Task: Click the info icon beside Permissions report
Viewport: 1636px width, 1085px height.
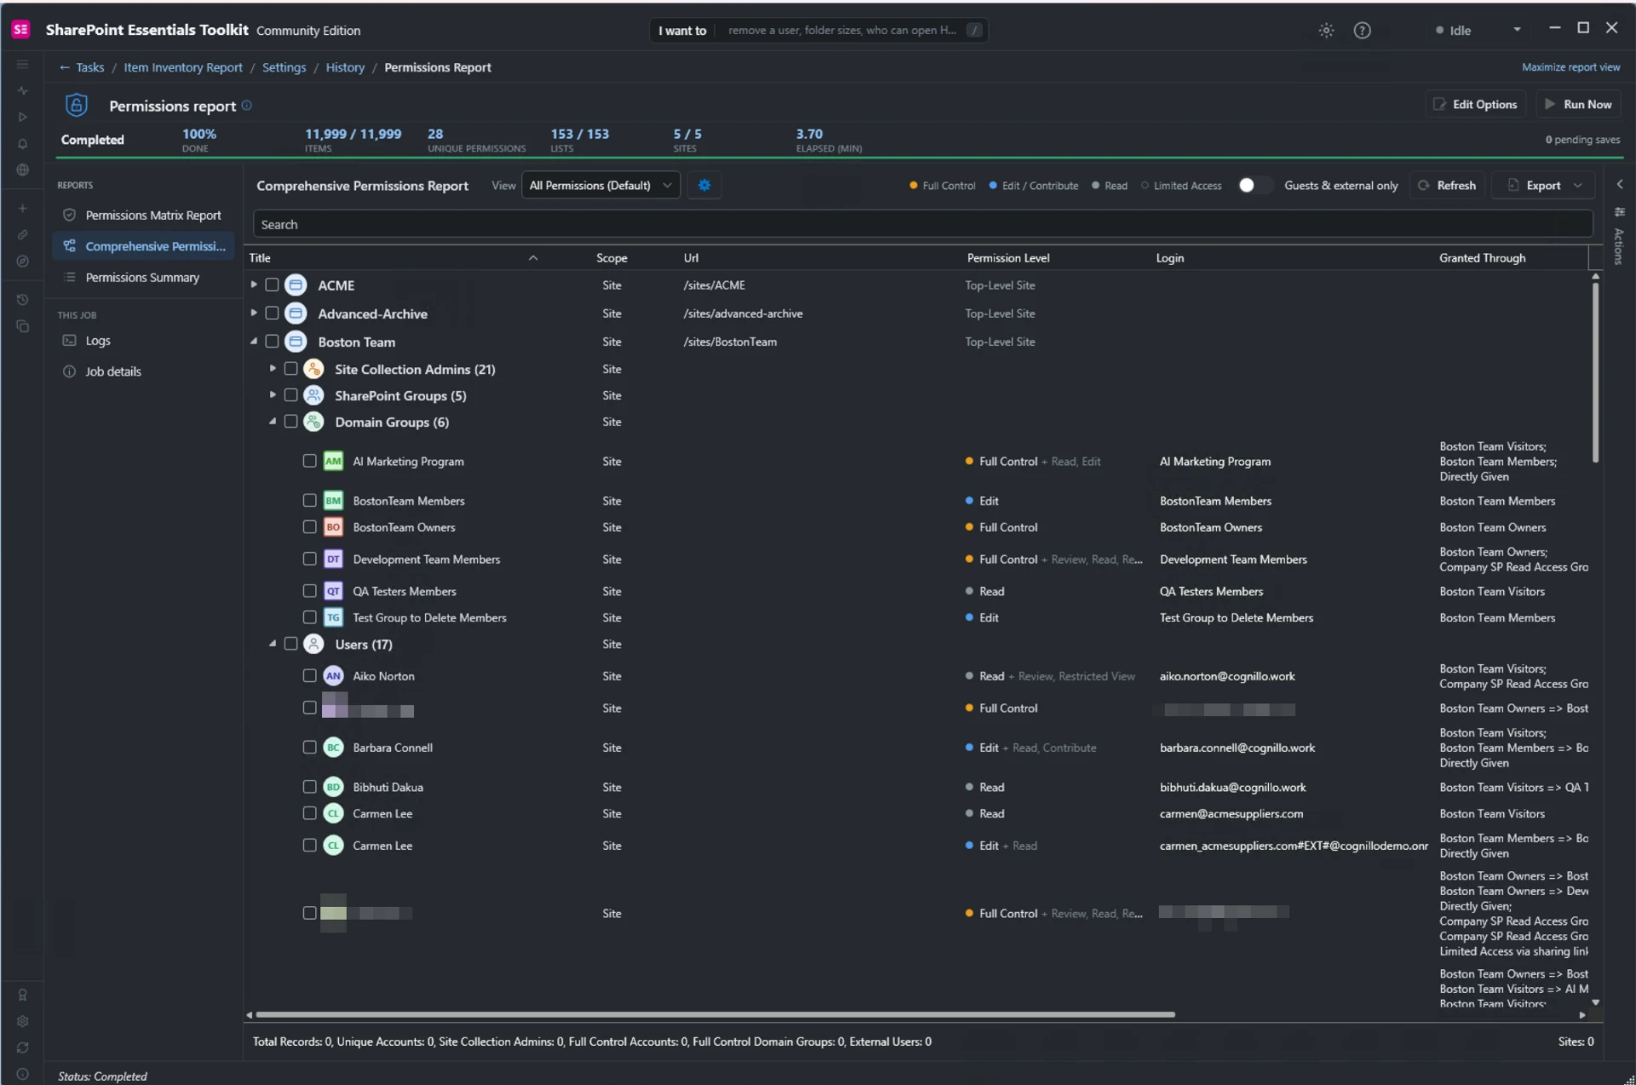Action: click(246, 106)
